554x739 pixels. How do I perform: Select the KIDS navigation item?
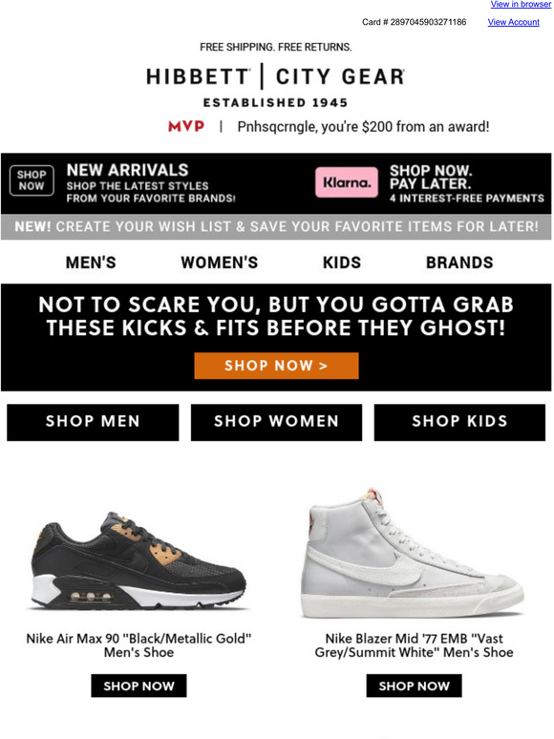(x=342, y=263)
